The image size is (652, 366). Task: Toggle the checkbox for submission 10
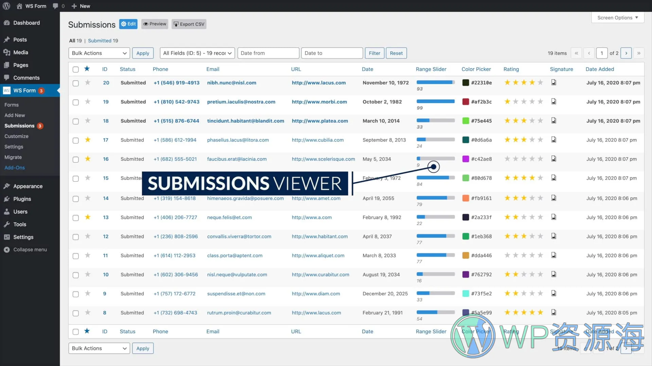tap(75, 274)
